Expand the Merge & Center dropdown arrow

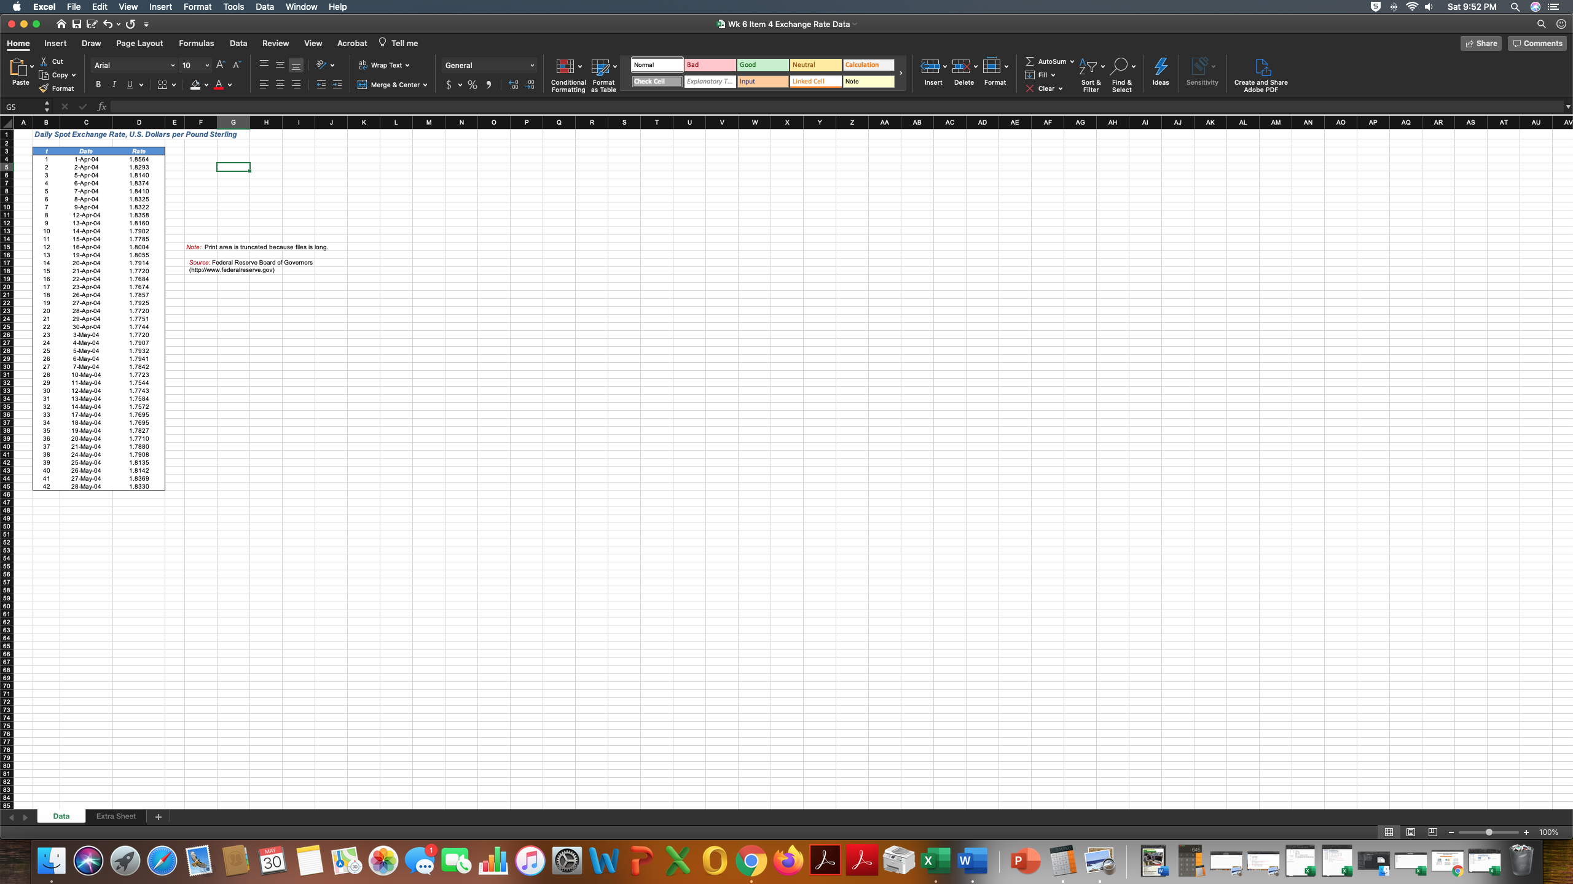[x=425, y=85]
